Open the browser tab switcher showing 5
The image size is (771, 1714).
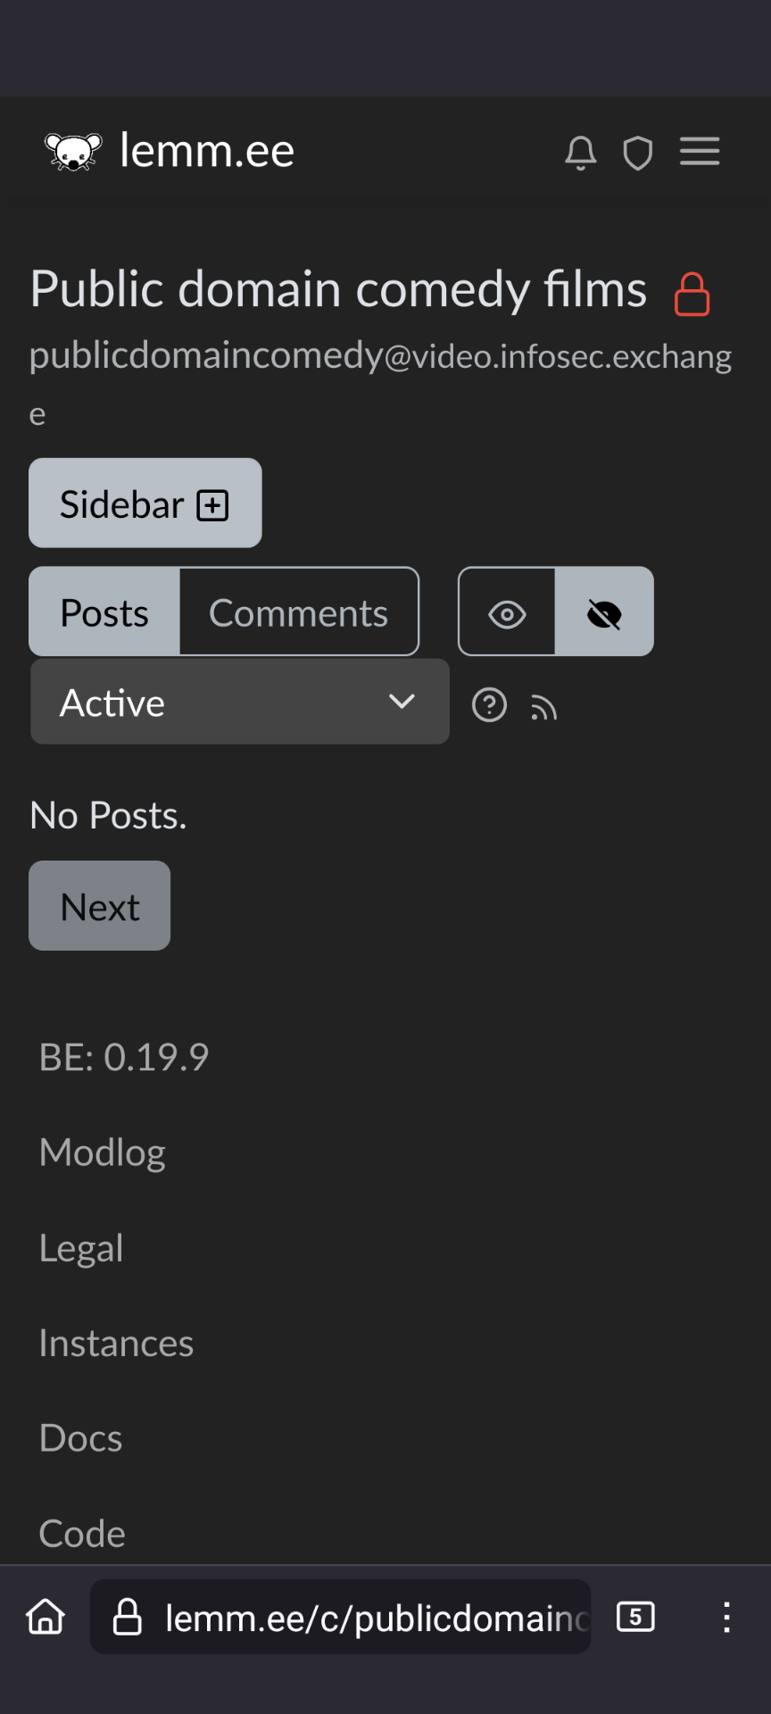coord(635,1617)
